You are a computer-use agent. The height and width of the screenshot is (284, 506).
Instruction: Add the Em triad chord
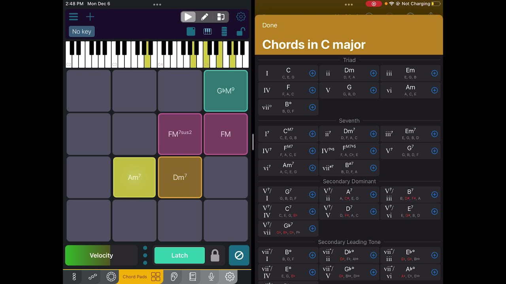pyautogui.click(x=434, y=73)
